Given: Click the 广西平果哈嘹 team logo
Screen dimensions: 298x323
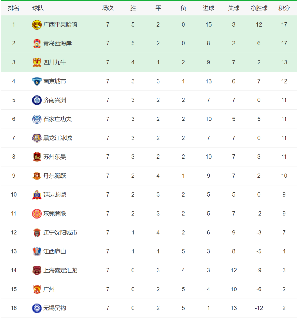Looking at the screenshot, I should pyautogui.click(x=37, y=25).
